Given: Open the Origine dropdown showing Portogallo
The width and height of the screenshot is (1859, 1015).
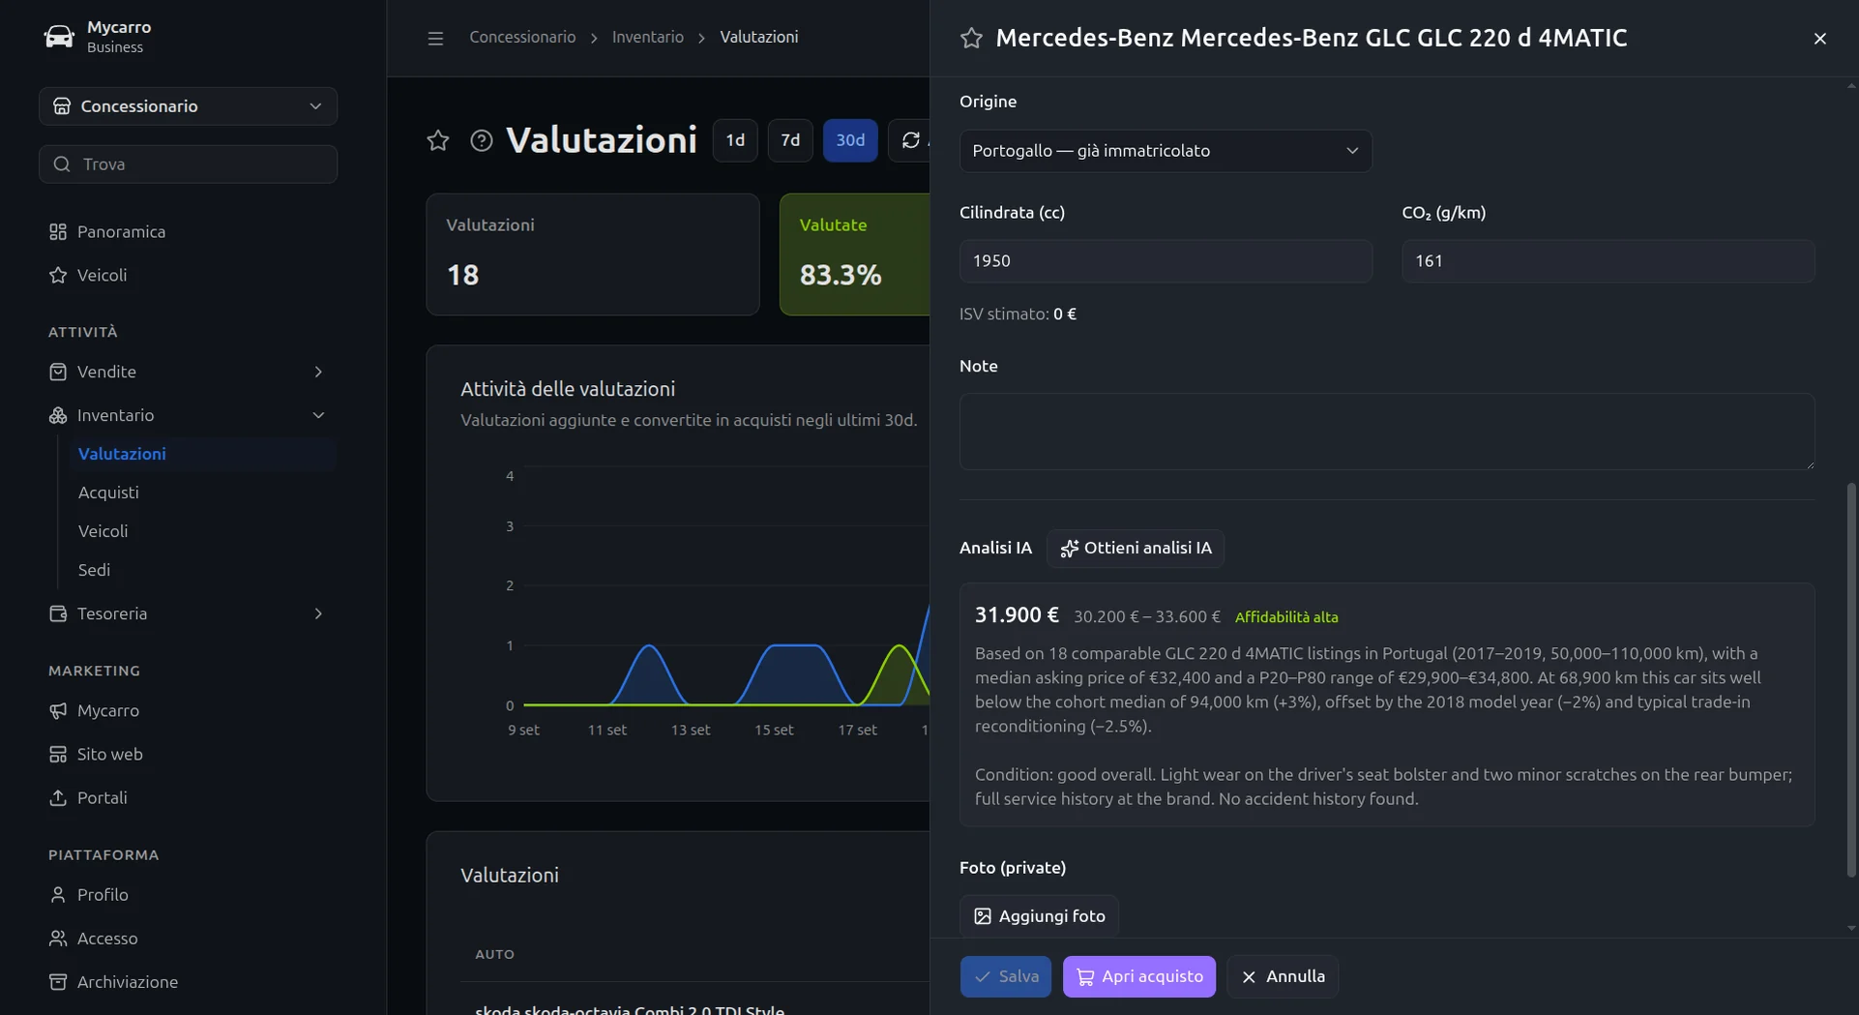Looking at the screenshot, I should (x=1166, y=151).
